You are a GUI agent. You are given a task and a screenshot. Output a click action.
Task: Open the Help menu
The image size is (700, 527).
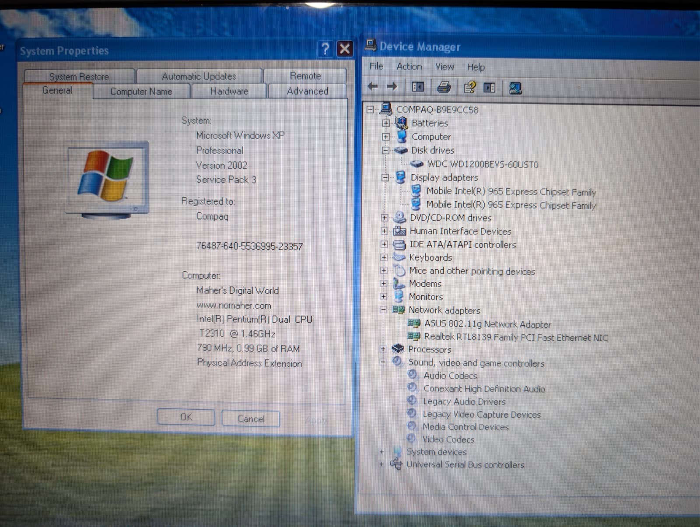(x=476, y=67)
